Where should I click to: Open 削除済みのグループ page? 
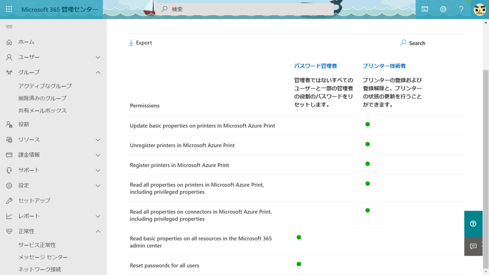(42, 98)
